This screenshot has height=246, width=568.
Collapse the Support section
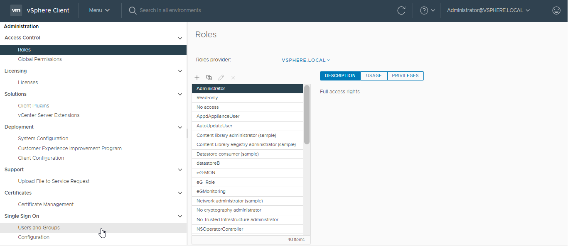[180, 170]
